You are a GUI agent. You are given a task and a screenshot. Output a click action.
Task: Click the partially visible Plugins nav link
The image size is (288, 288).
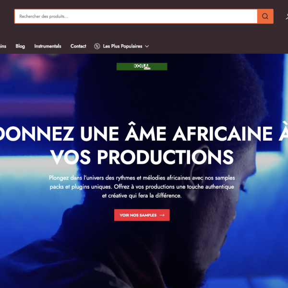[3, 46]
